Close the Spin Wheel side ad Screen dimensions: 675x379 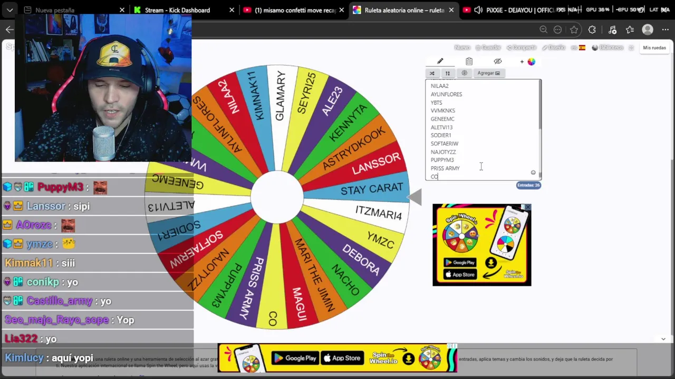[x=527, y=207]
